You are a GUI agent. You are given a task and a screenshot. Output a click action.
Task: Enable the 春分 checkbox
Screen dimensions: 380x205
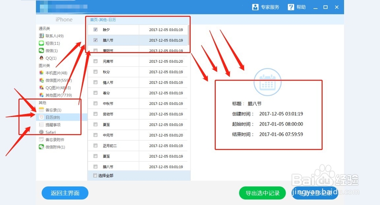pos(95,93)
